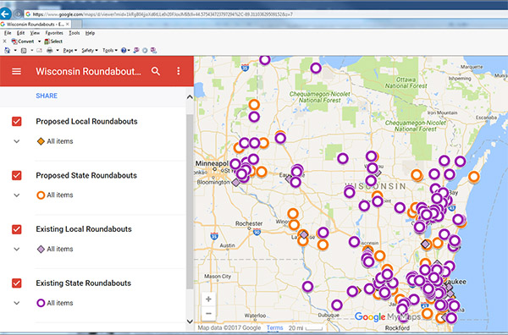Zoom in with the map plus button
Image resolution: width=508 pixels, height=335 pixels.
coord(208,299)
